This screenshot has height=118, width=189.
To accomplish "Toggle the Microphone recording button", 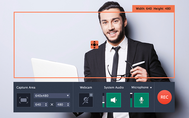I will 141,100.
